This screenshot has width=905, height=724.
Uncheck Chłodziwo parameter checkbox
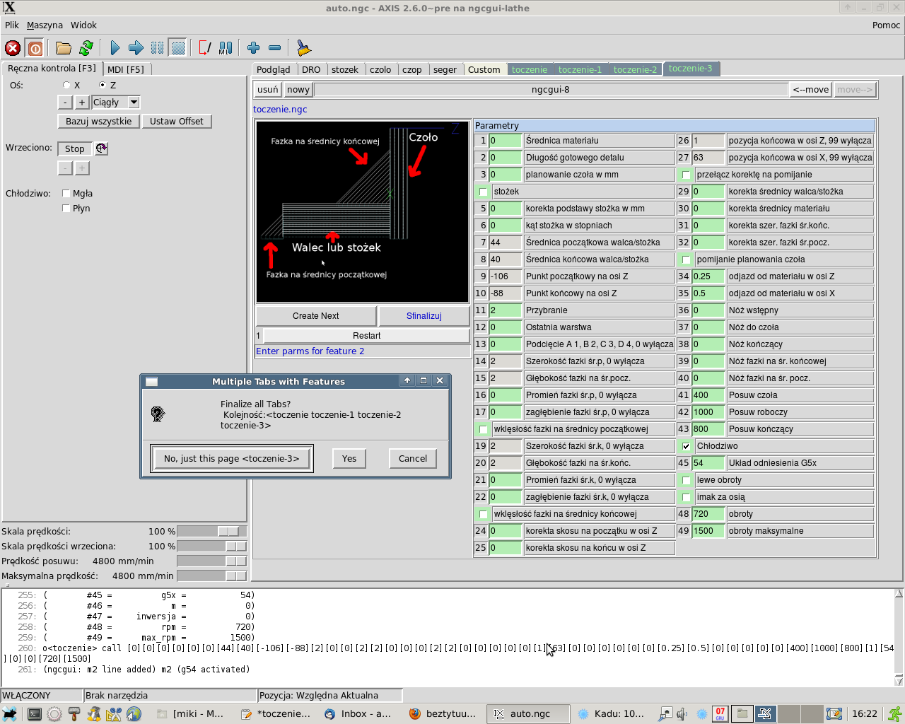click(x=686, y=446)
